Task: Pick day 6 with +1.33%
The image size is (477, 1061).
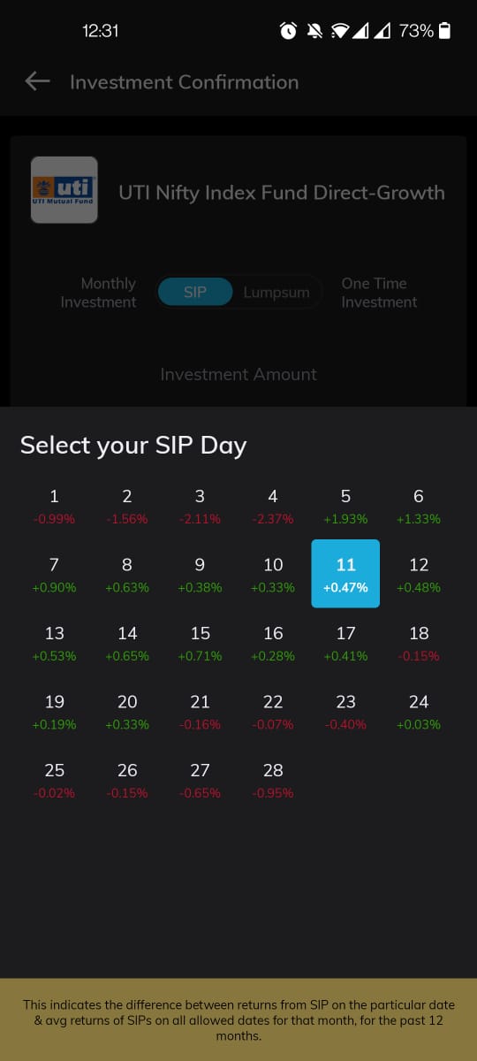Action: [419, 506]
